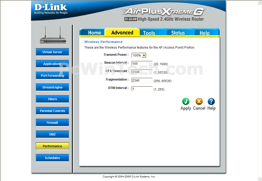The image size is (262, 181).
Task: Click the router device image
Action: [x=53, y=35]
